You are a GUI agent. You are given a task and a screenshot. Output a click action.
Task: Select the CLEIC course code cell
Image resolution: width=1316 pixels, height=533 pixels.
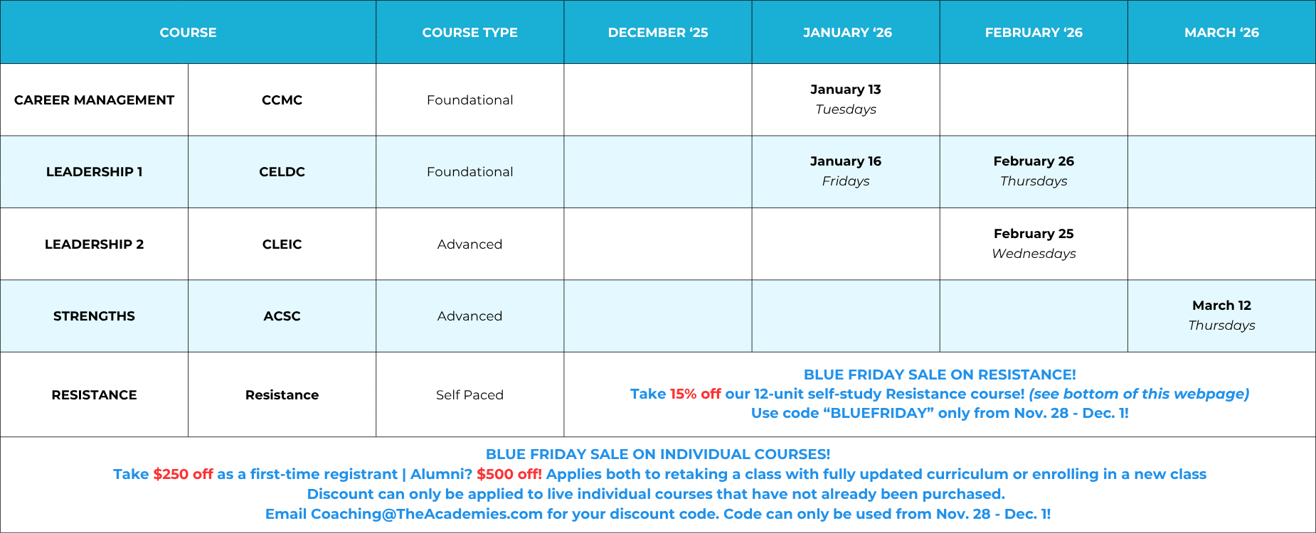(282, 244)
